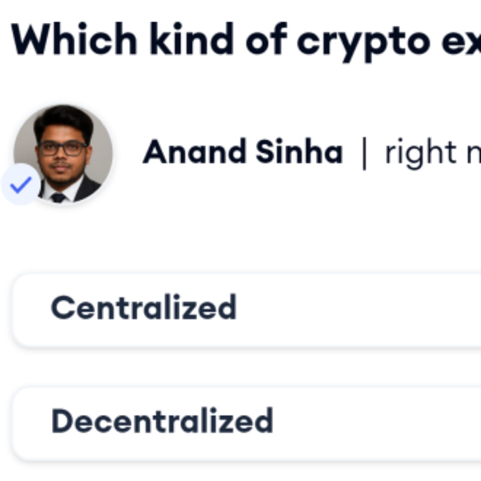The image size is (481, 481).
Task: Click the blue verified checkmark badge
Action: [20, 185]
